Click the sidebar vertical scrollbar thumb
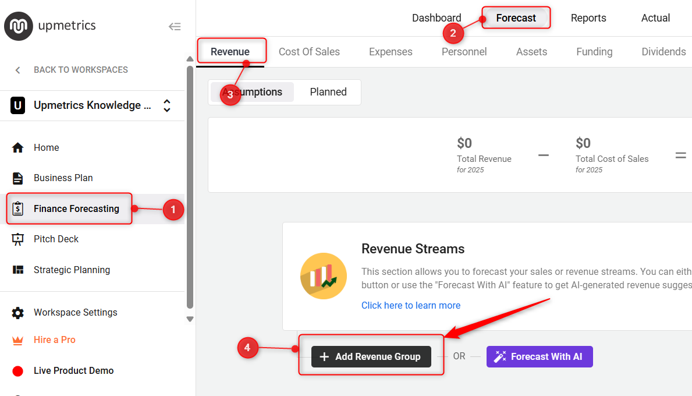Image resolution: width=692 pixels, height=396 pixels. click(190, 187)
